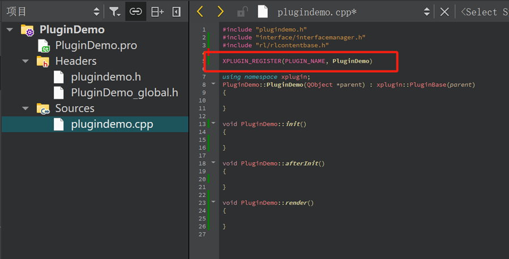Select PluginDemo_global.h header file

pos(124,92)
